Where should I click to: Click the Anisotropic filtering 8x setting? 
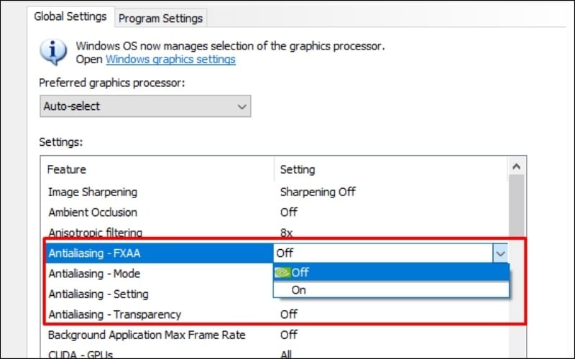pyautogui.click(x=287, y=233)
